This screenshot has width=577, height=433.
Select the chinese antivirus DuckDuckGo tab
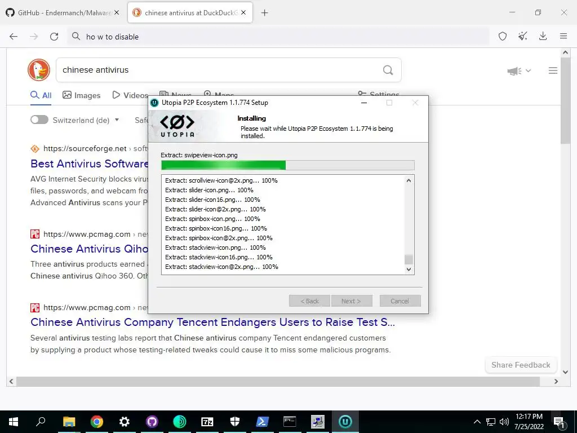tap(190, 12)
